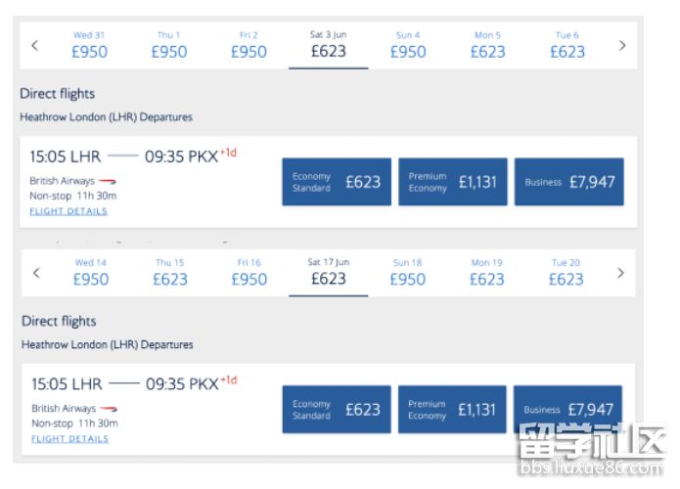Select Wed 31 date tab

tap(89, 45)
